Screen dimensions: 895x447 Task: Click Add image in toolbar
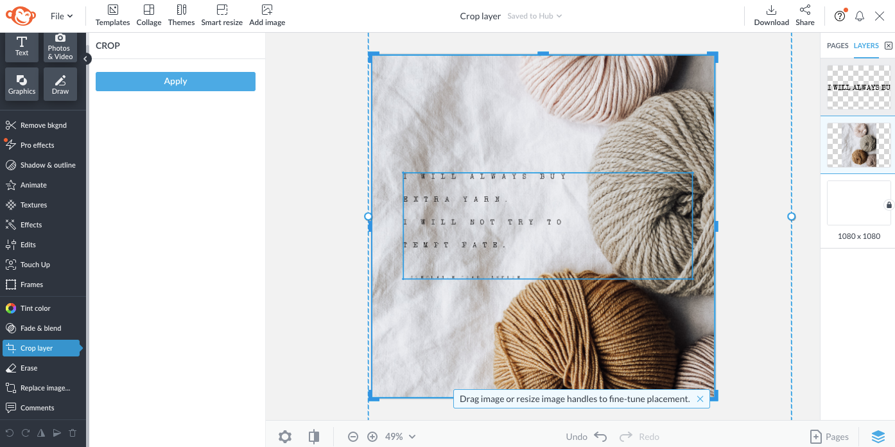(x=267, y=15)
